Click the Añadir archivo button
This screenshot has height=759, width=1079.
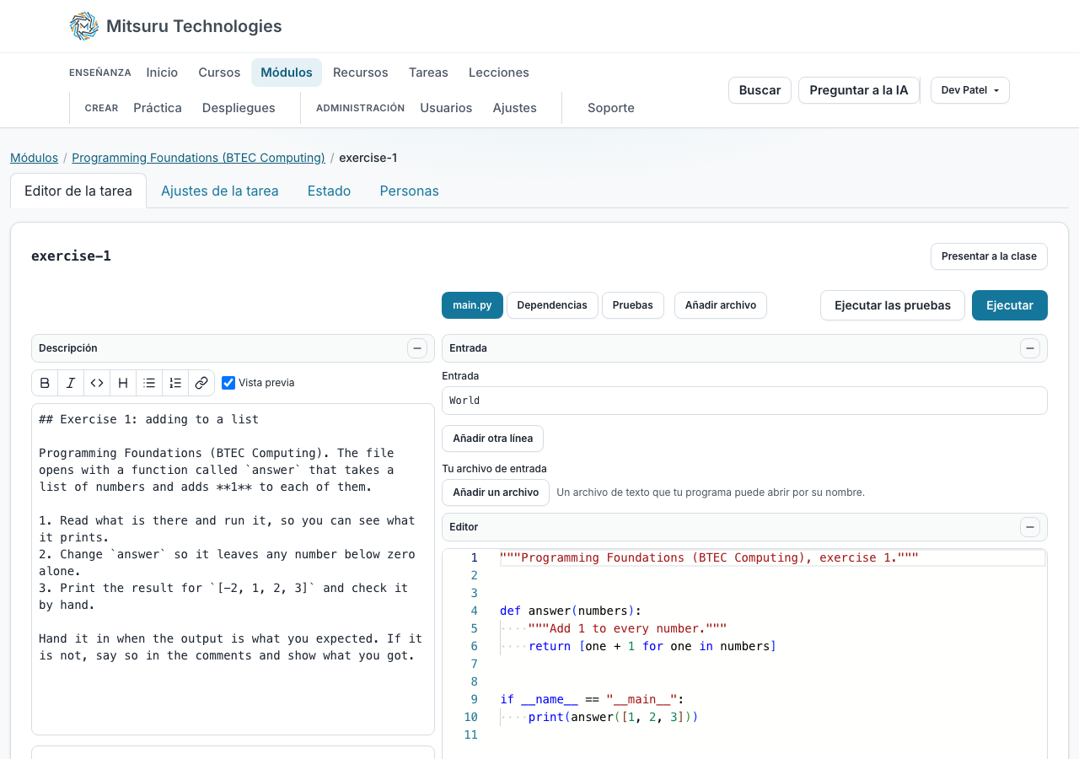click(721, 305)
